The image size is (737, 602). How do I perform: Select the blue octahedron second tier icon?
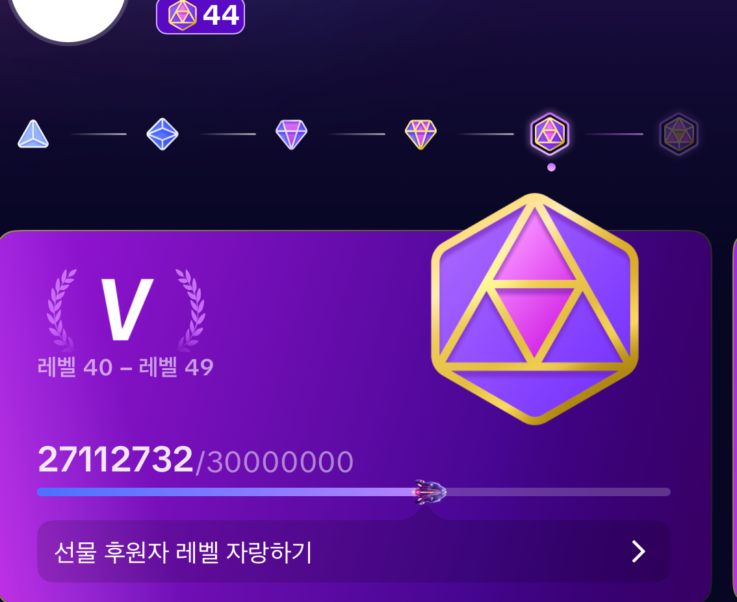(162, 134)
